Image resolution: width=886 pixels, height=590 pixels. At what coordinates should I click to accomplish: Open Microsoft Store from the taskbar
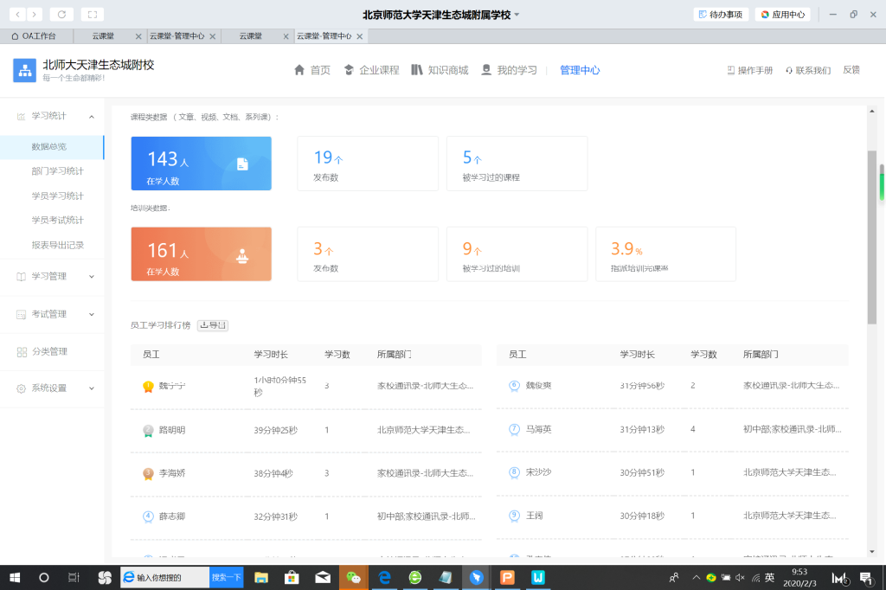pyautogui.click(x=292, y=578)
